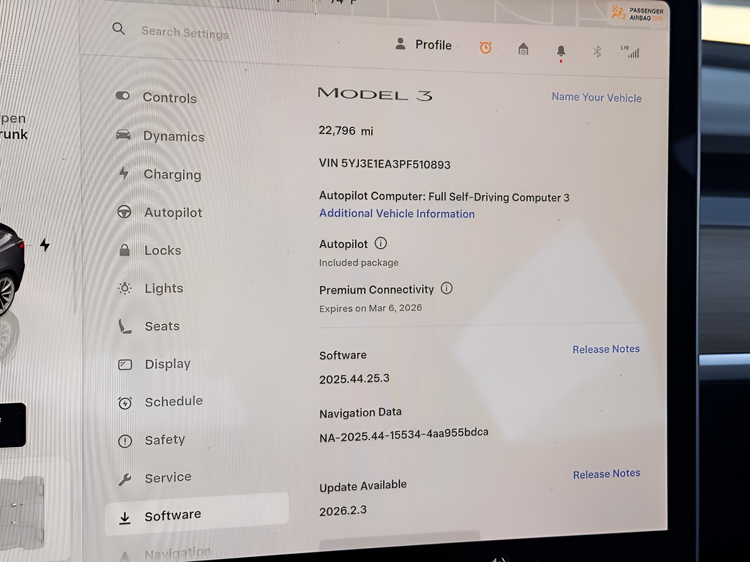Open the Dynamics settings section
Viewport: 750px width, 562px height.
point(173,136)
